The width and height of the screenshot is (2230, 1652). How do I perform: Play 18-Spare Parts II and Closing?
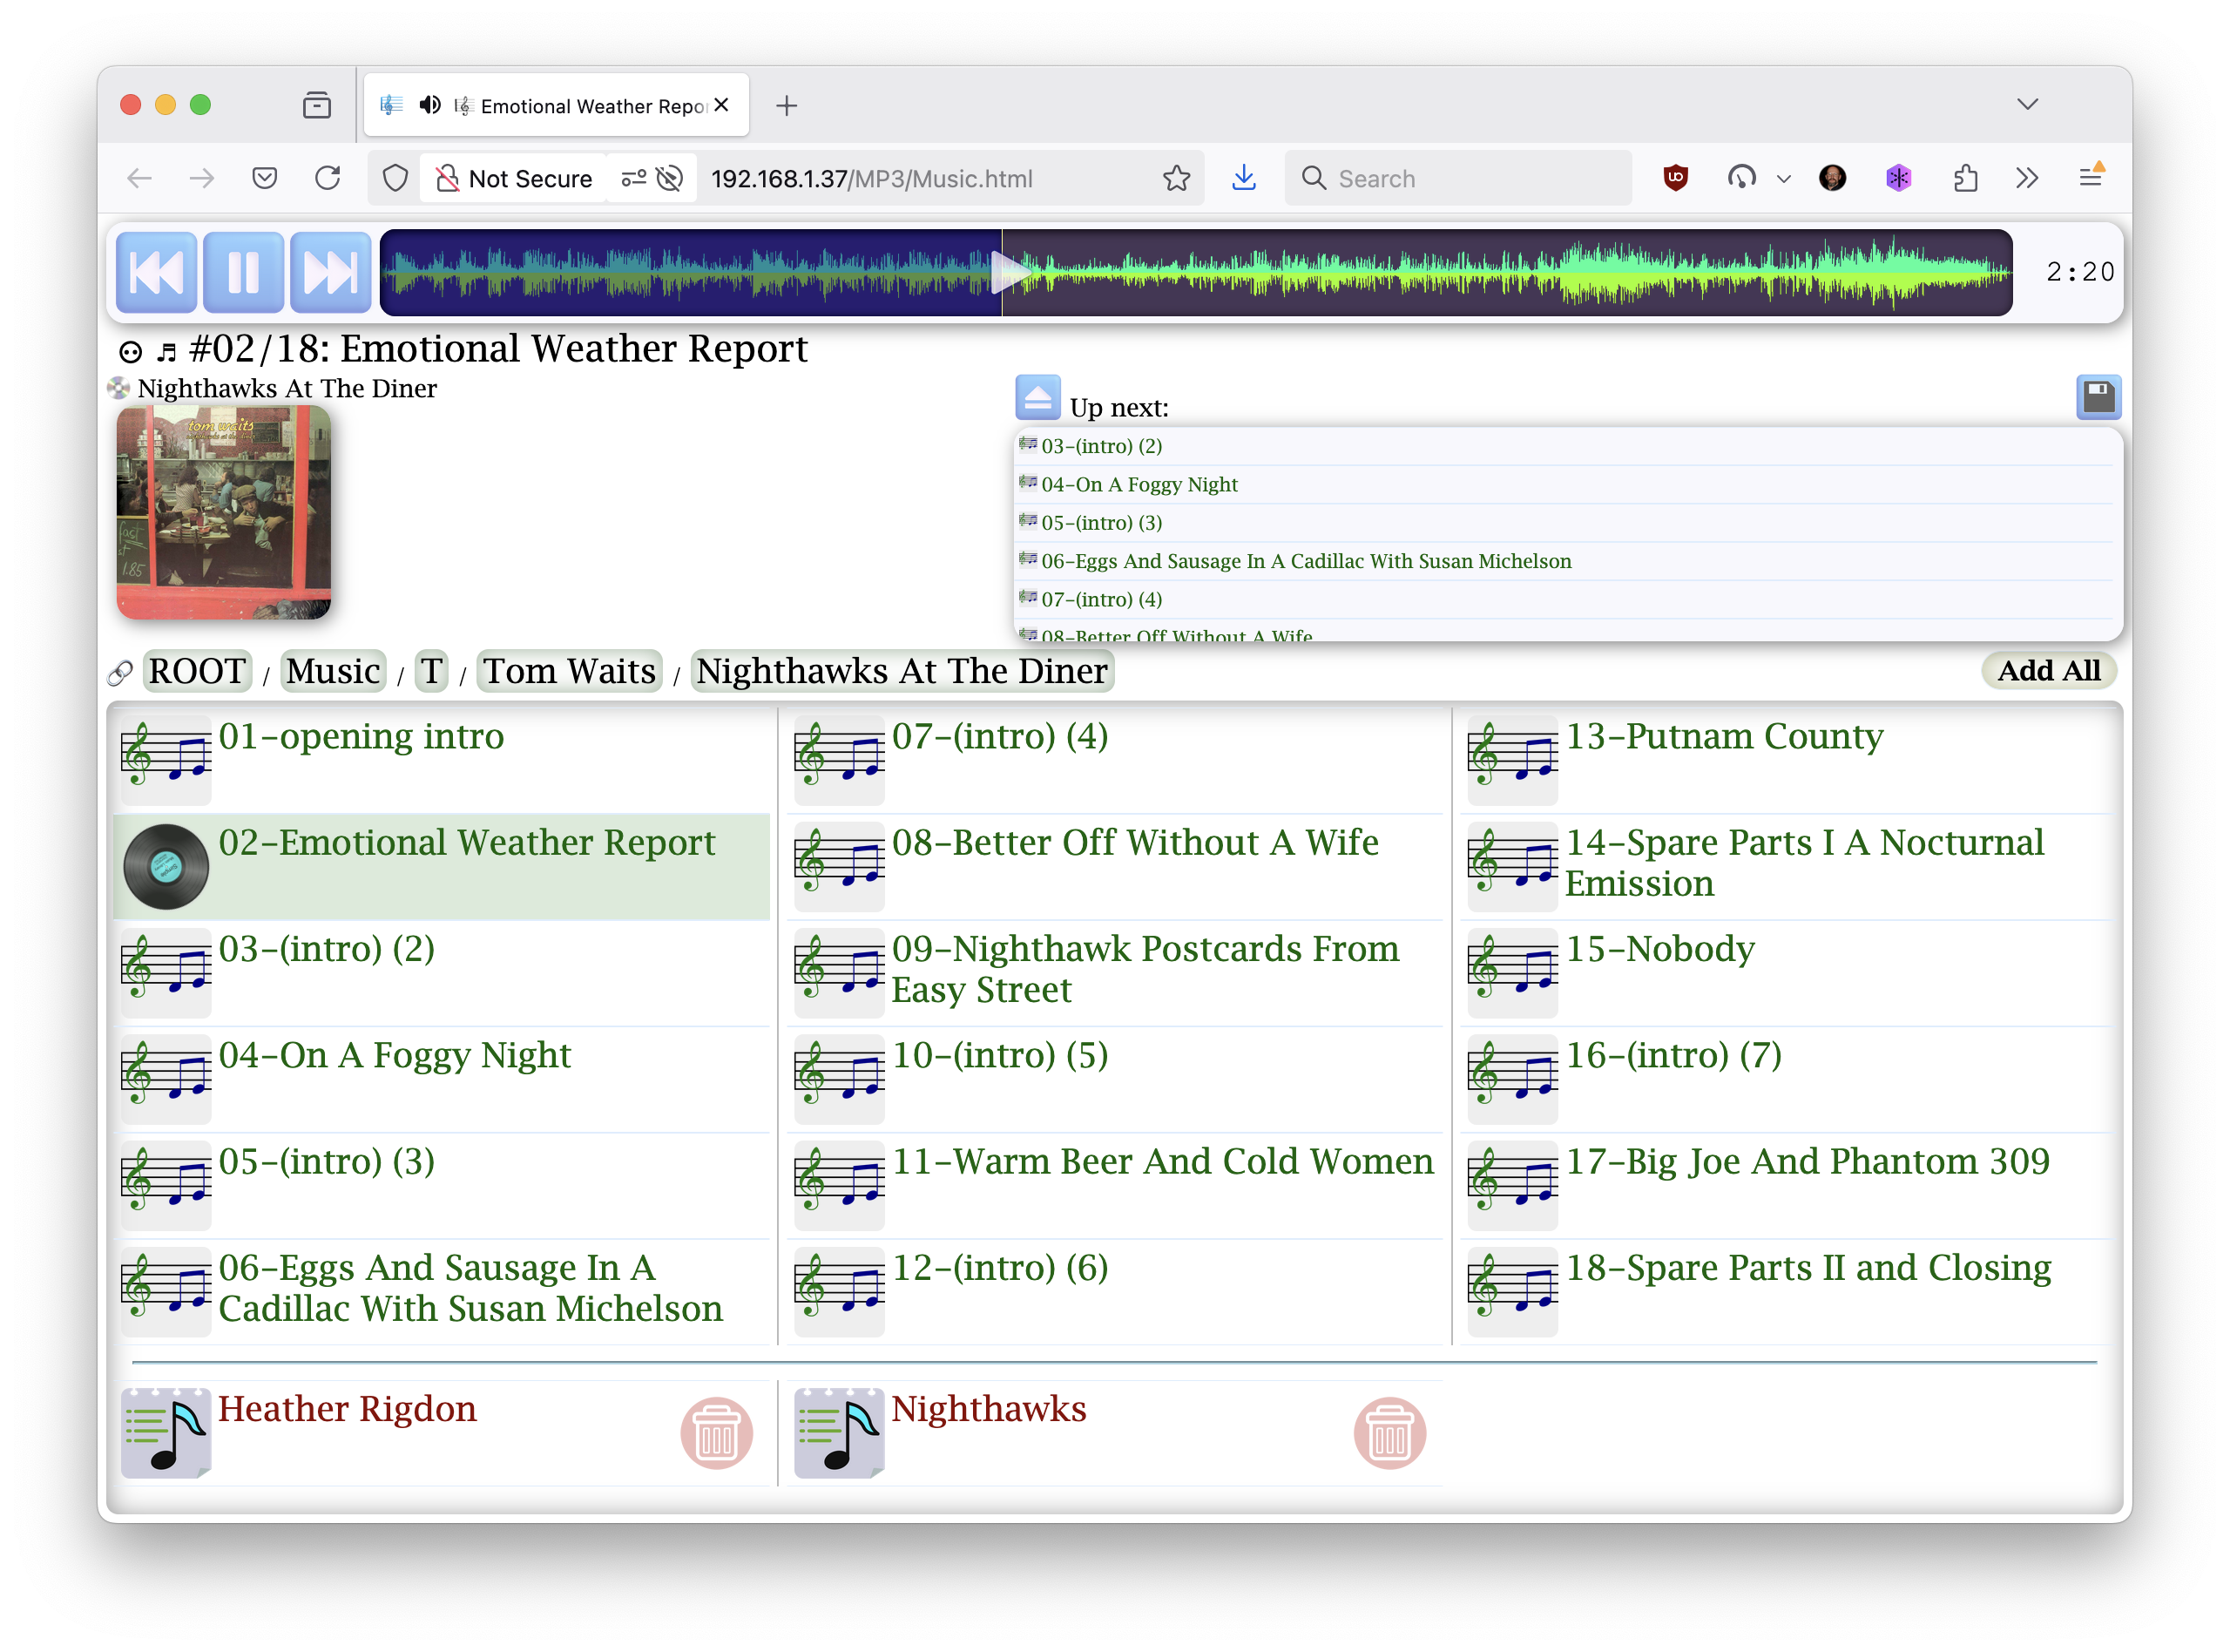[x=1808, y=1268]
